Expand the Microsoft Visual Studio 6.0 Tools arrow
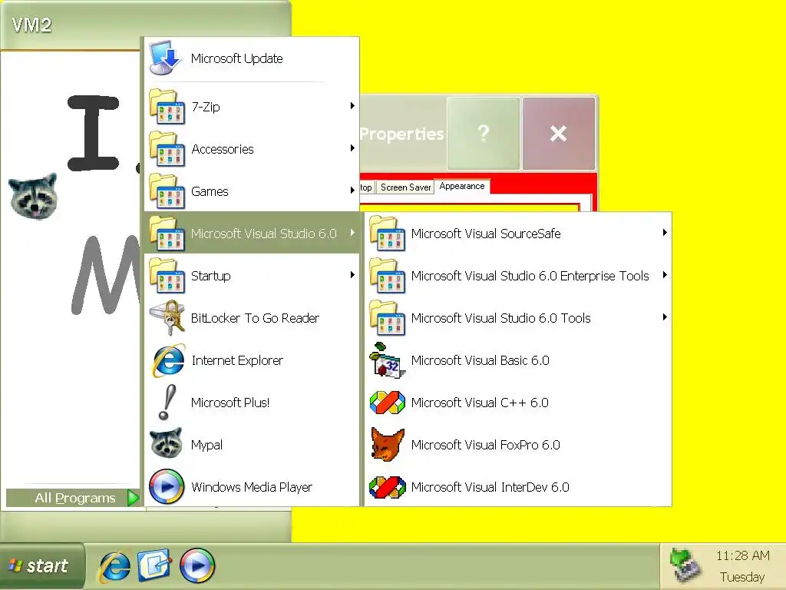The height and width of the screenshot is (590, 786). pyautogui.click(x=665, y=317)
